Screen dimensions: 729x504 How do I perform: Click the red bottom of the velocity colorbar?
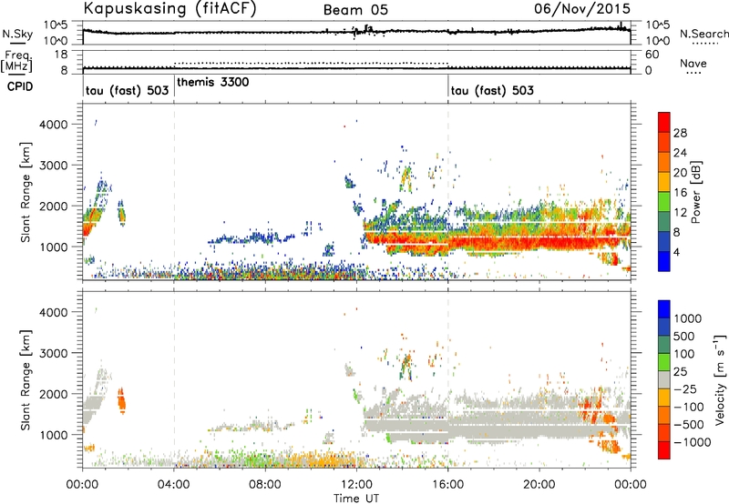click(x=664, y=450)
